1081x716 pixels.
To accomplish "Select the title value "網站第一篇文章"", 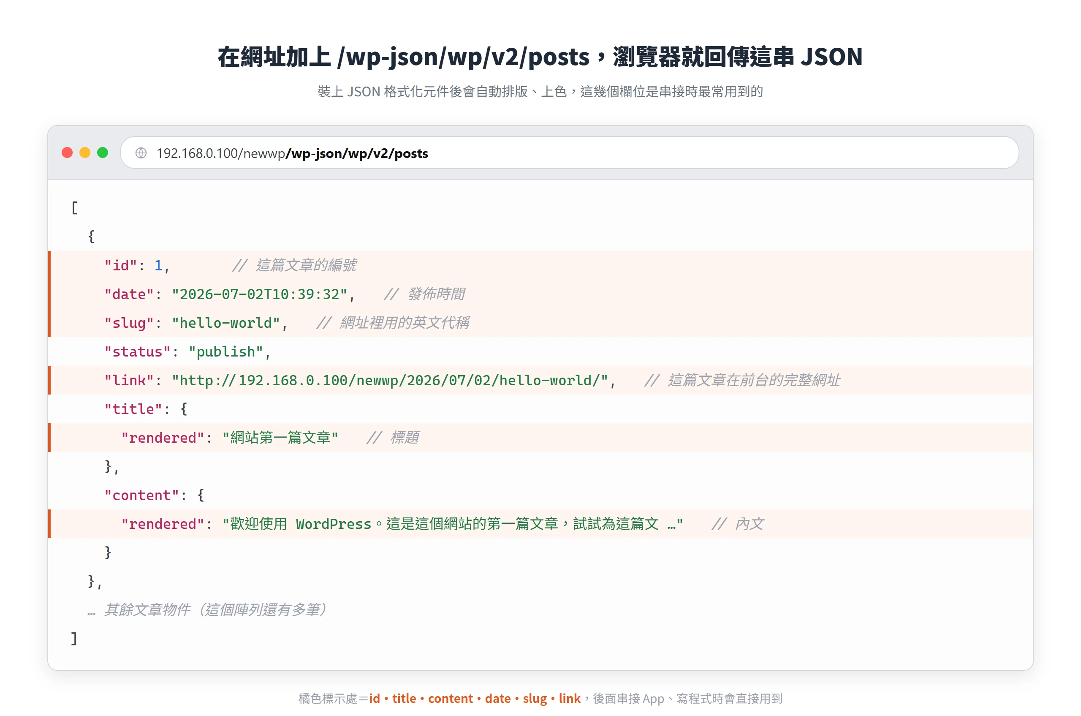I will pyautogui.click(x=280, y=438).
